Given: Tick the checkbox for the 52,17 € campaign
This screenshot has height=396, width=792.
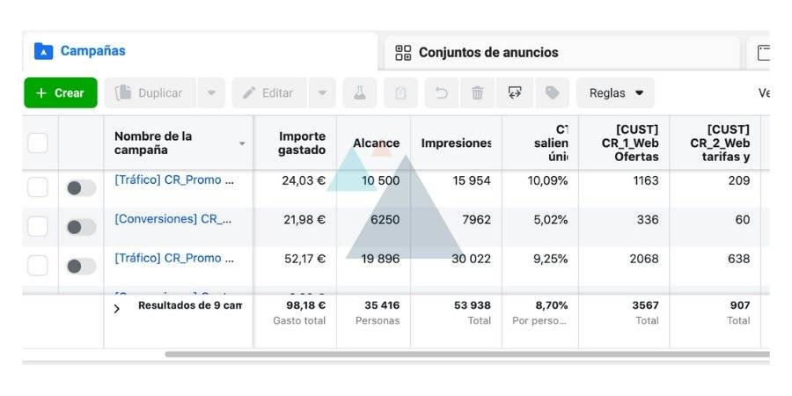Looking at the screenshot, I should pos(37,266).
